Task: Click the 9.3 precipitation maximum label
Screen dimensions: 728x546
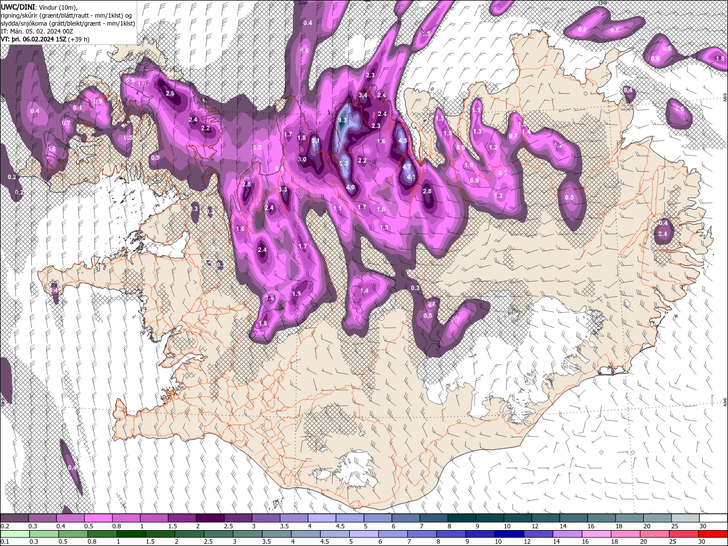Action: (342, 121)
